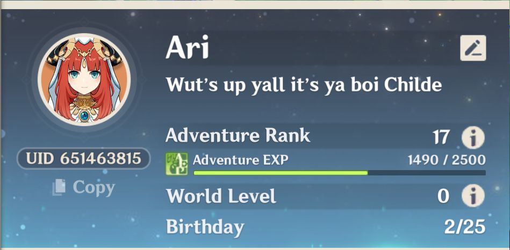Screen dimensions: 510x250
Task: Click the Adventure Rank value 17
Action: (441, 138)
